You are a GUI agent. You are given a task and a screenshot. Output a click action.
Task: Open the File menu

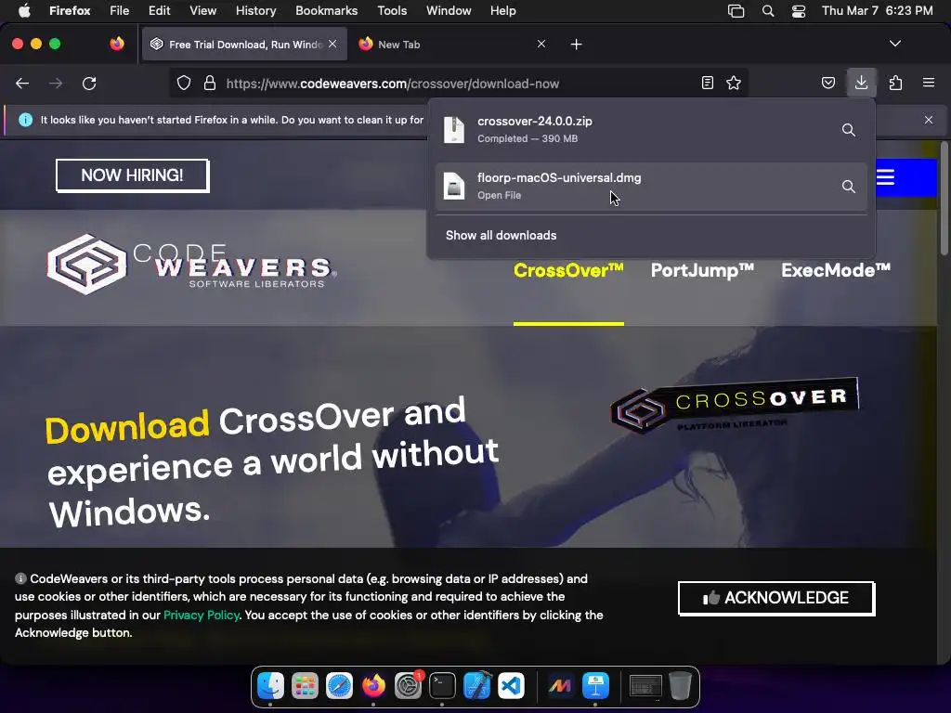(120, 10)
